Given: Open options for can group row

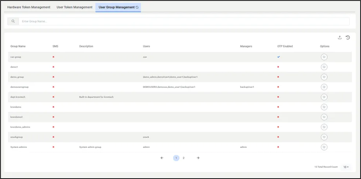Looking at the screenshot, I should tap(324, 57).
